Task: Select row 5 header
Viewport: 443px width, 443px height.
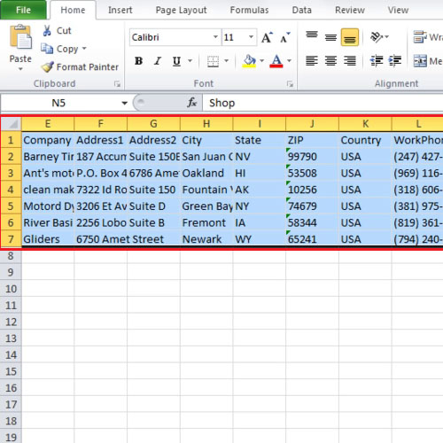Action: tap(11, 206)
